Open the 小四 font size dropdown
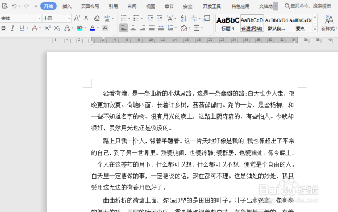 (x=69, y=19)
